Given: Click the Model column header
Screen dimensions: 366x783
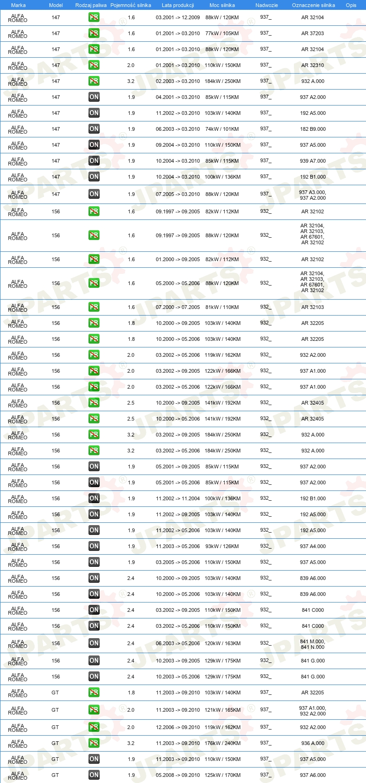Looking at the screenshot, I should (56, 5).
